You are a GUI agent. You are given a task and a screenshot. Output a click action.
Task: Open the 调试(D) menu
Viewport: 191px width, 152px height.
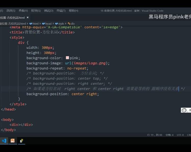(x=48, y=11)
